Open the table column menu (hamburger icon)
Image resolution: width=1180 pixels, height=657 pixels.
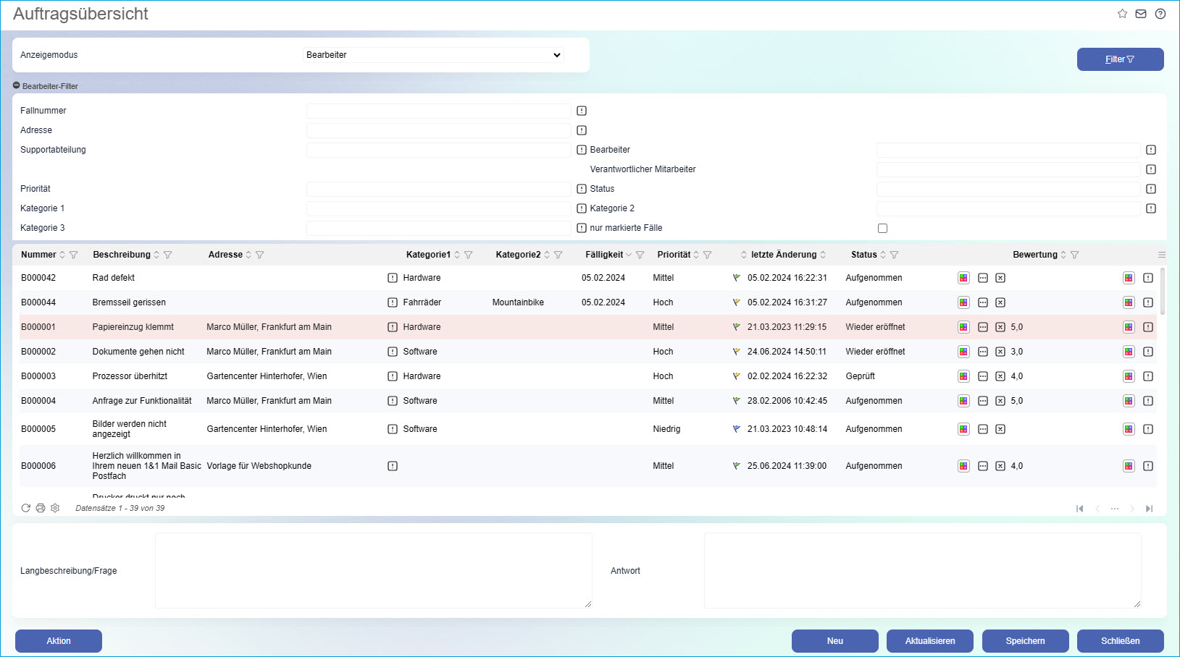1162,255
